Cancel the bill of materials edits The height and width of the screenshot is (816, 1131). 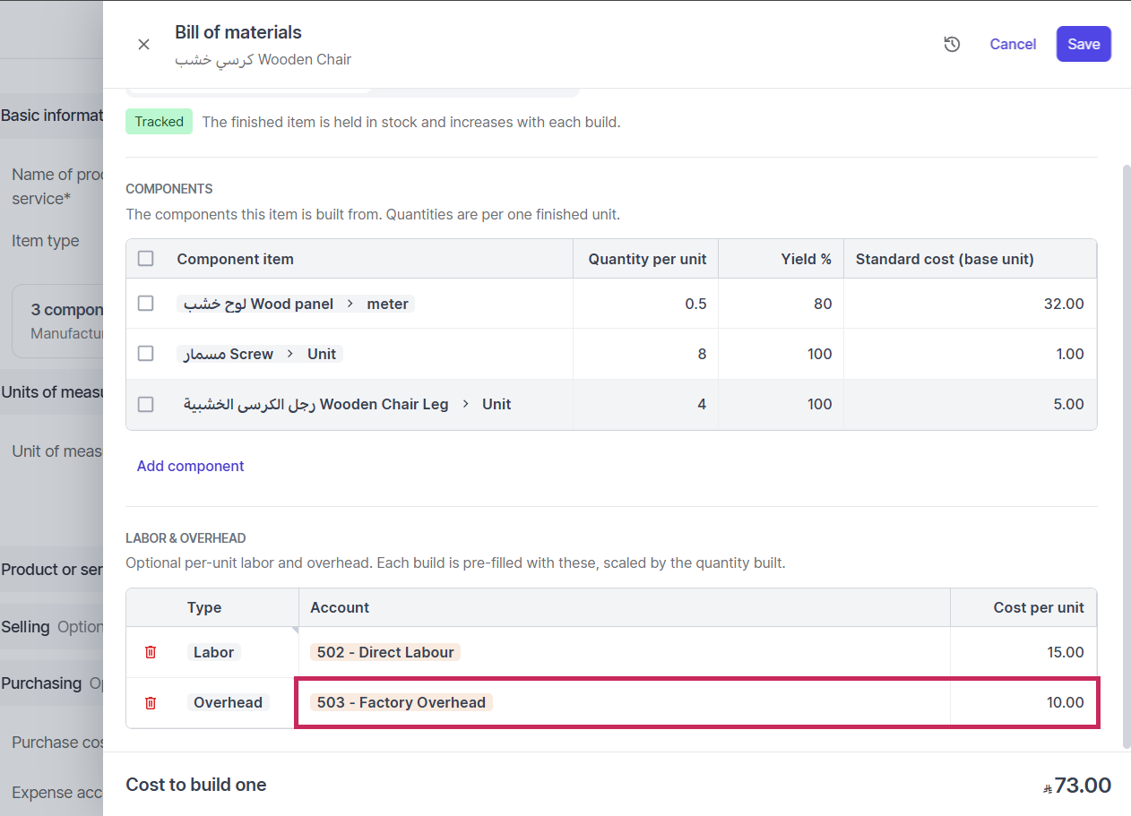(x=1013, y=44)
